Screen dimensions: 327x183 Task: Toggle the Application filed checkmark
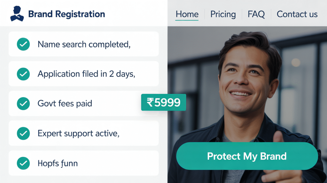23,74
